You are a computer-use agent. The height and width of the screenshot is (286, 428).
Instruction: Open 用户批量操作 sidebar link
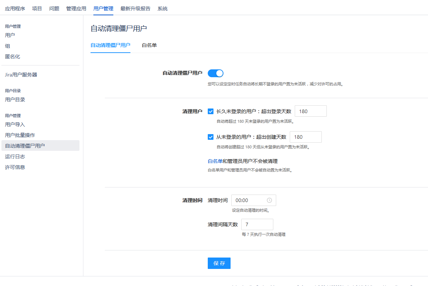point(20,135)
